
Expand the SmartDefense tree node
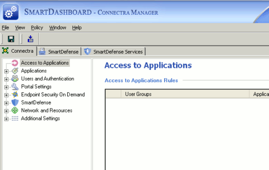6,103
